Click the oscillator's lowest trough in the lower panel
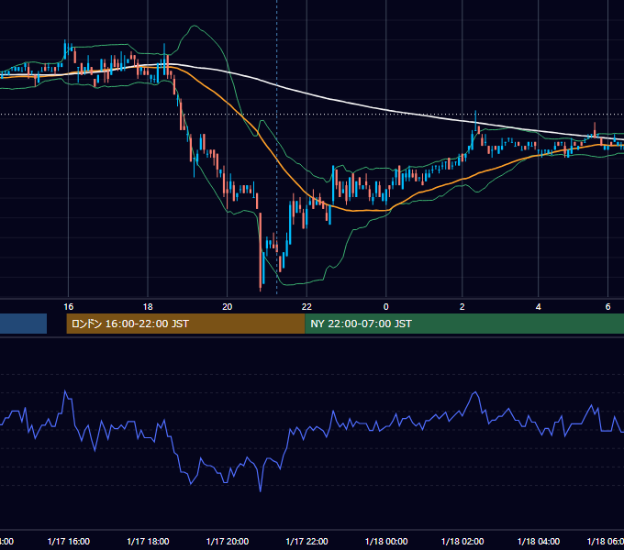This screenshot has height=550, width=624. coord(261,489)
